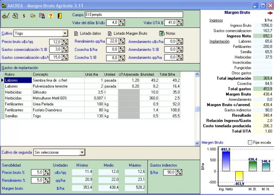The height and width of the screenshot is (195, 274).
Task: Click the Listado datos document icon
Action: point(76,33)
